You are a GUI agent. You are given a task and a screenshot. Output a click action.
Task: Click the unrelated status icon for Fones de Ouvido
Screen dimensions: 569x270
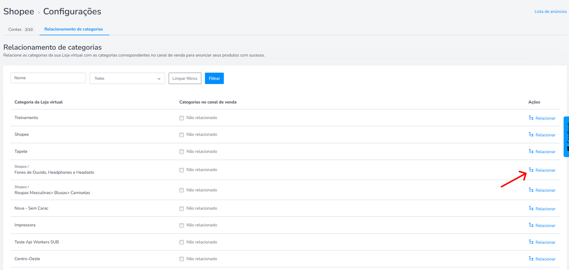click(x=182, y=170)
